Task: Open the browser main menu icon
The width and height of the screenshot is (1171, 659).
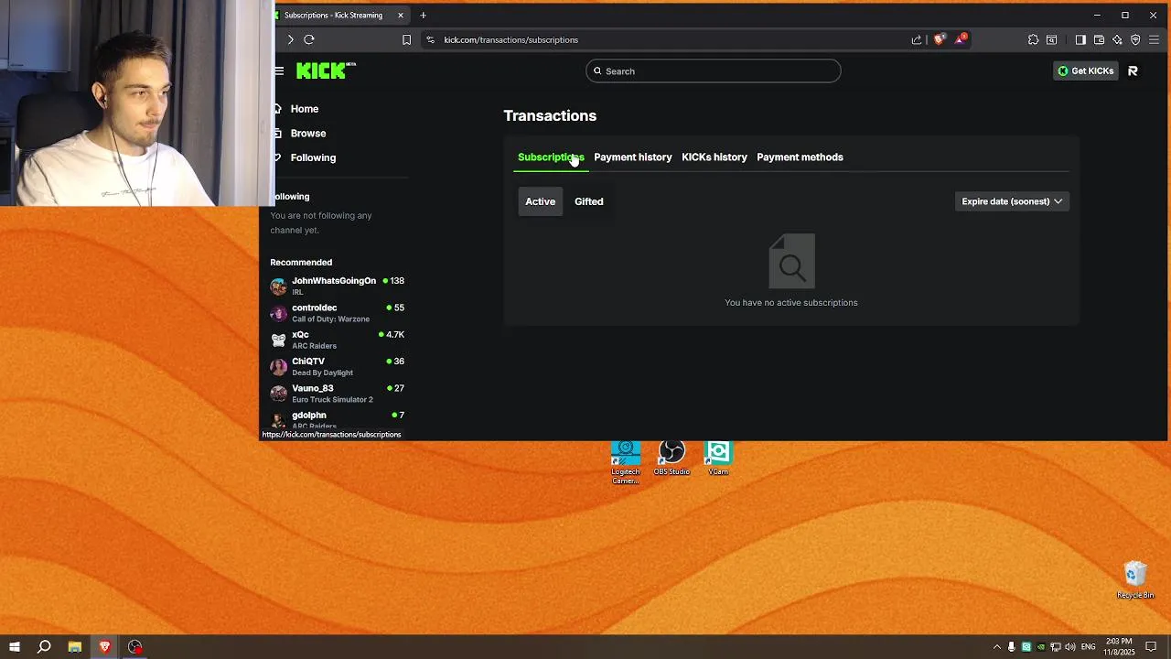Action: pos(1154,39)
